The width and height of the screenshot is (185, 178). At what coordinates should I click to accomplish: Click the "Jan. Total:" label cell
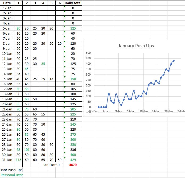[x=51, y=165]
